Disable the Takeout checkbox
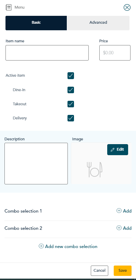The image size is (136, 280). tap(71, 104)
